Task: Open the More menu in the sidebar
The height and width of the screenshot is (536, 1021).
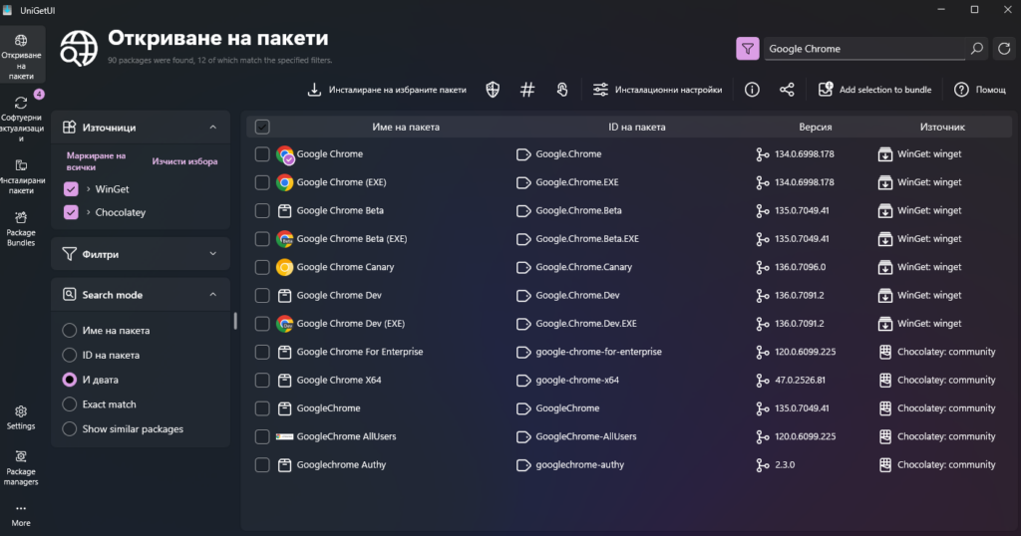Action: (22, 514)
